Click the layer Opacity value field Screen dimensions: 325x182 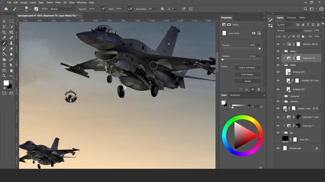point(316,30)
